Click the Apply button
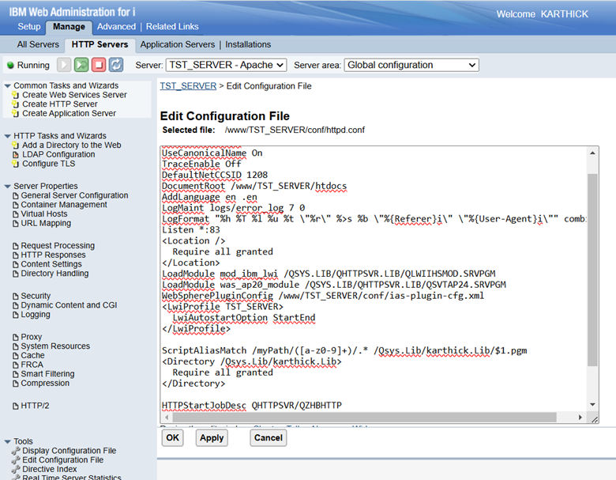Screen dimensions: 616x480 tap(212, 438)
